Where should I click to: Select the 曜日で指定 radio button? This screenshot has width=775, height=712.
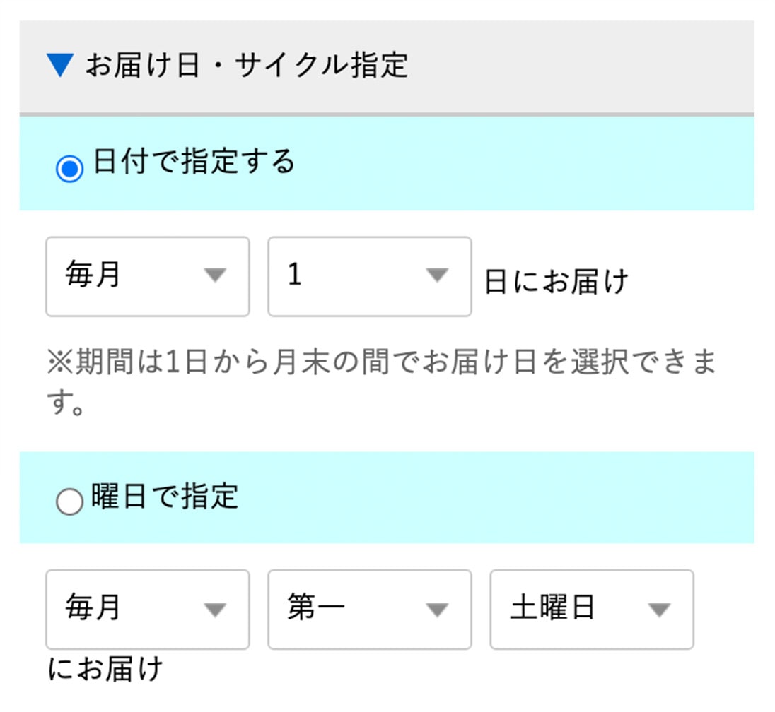(x=69, y=502)
